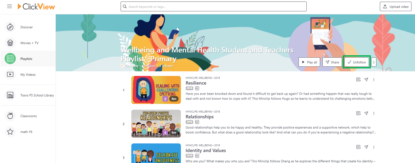Open more options for Resilience video
415x163 pixels.
pos(374,80)
